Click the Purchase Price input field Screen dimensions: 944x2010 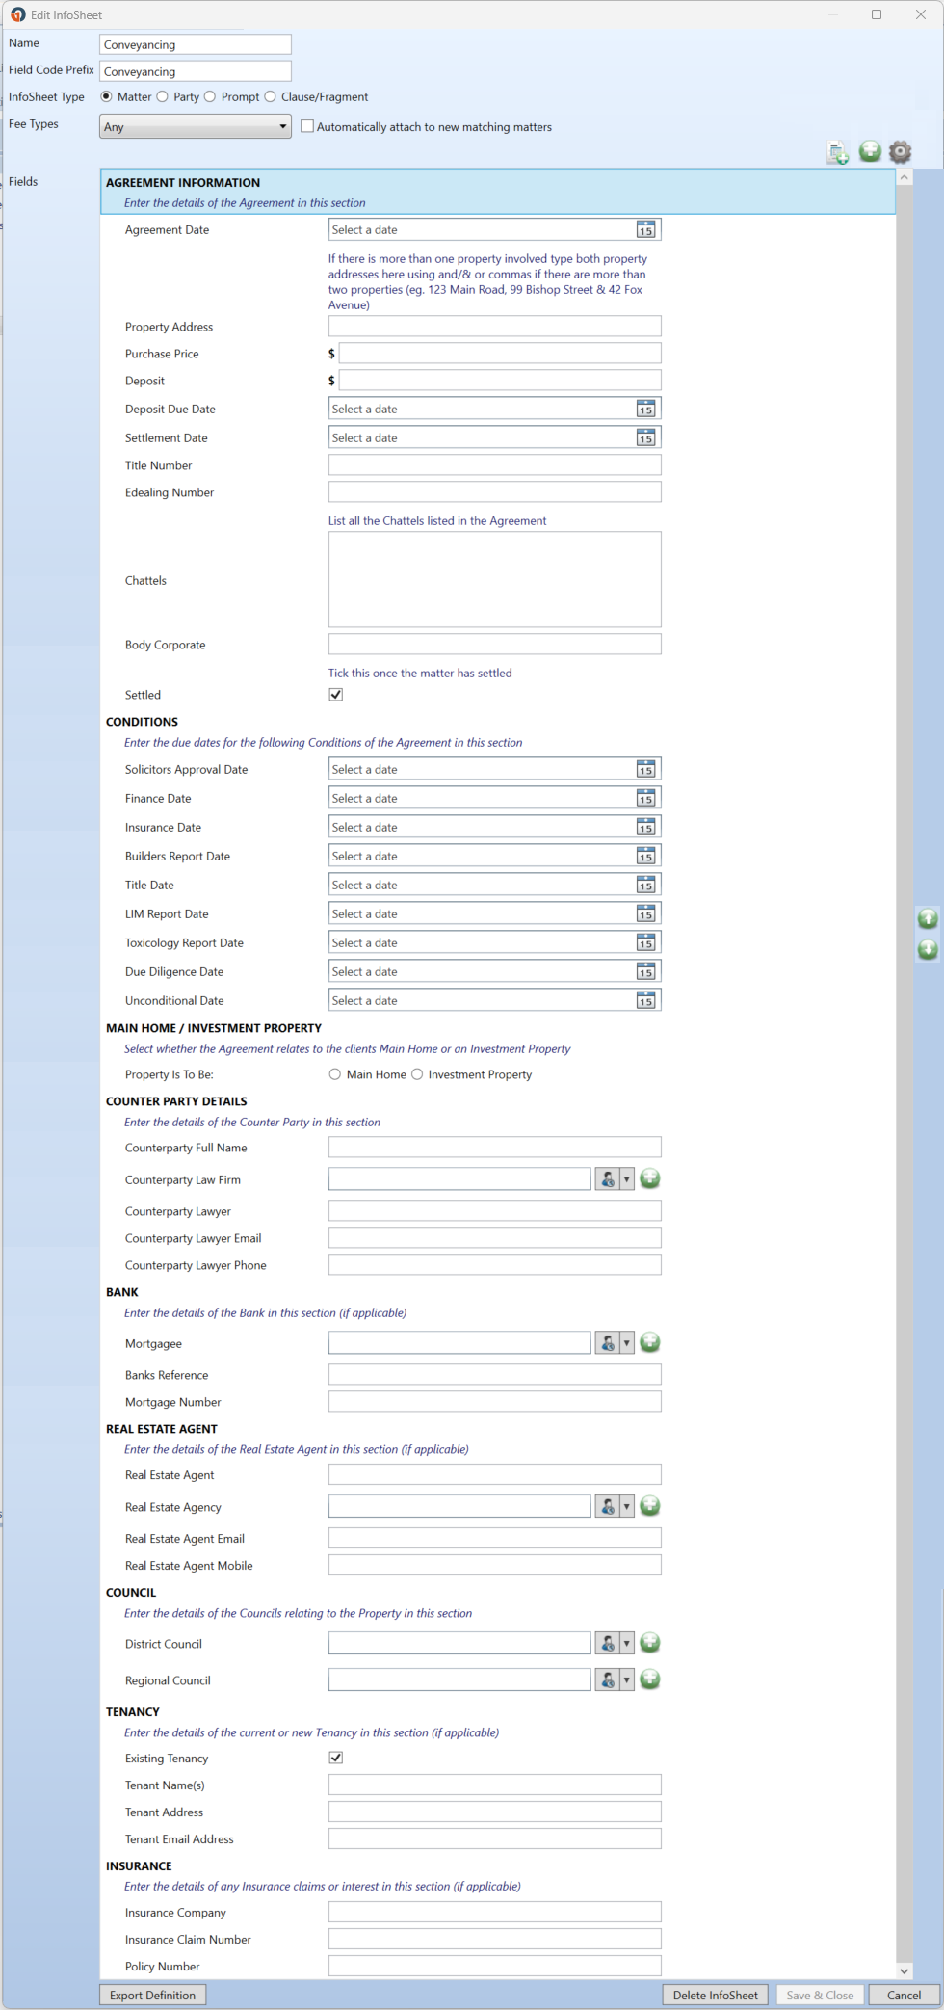500,354
